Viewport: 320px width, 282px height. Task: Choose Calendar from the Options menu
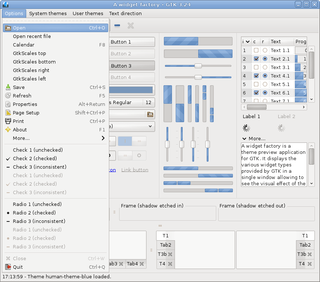pyautogui.click(x=55, y=45)
